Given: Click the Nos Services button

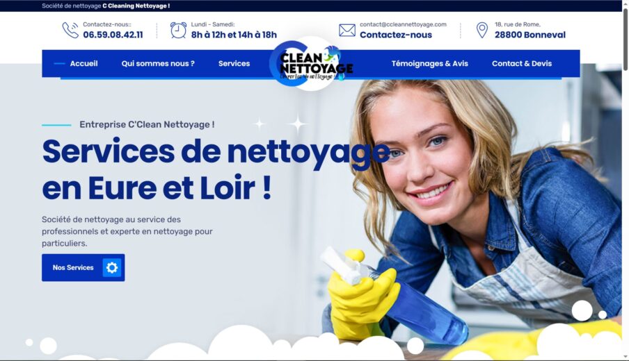Looking at the screenshot, I should (x=83, y=267).
